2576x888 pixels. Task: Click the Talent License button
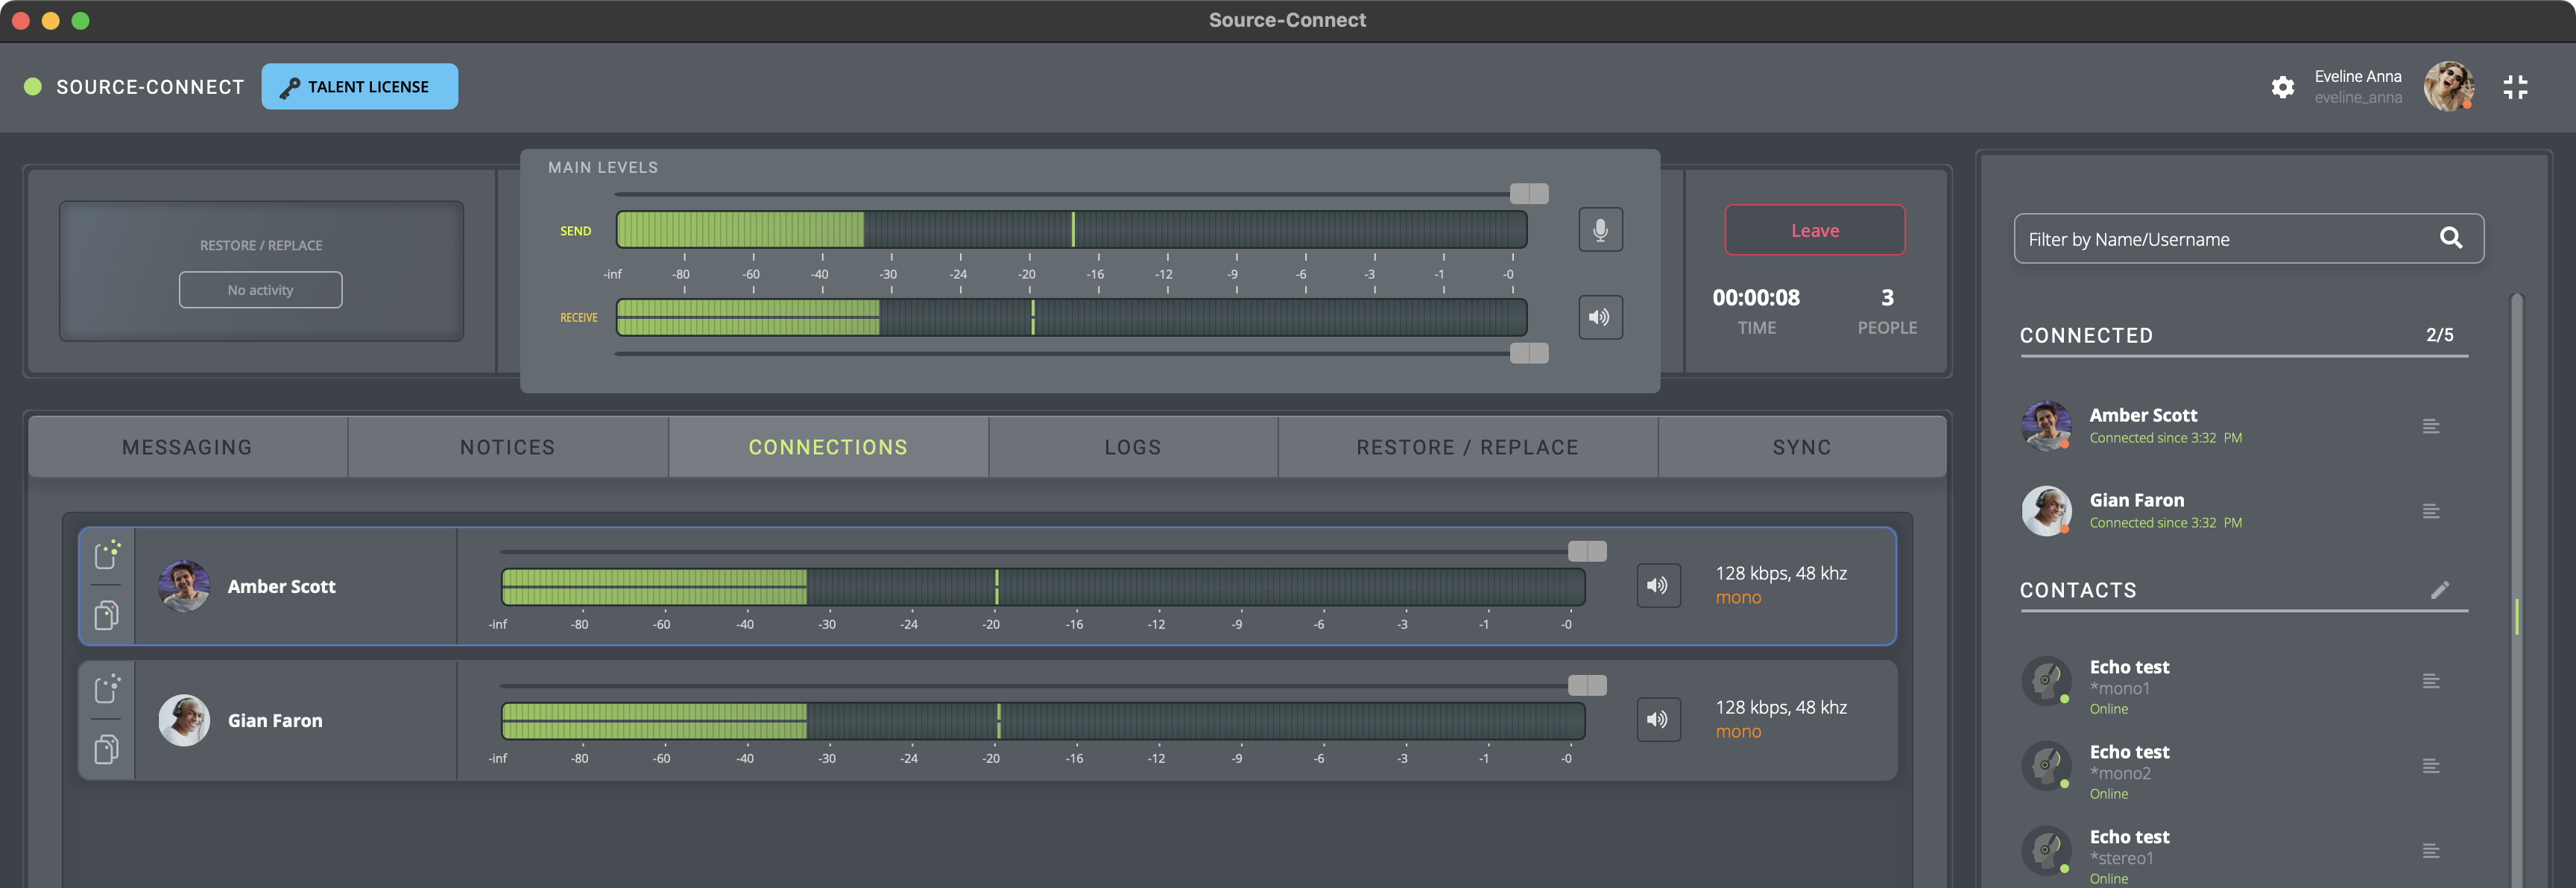coord(359,87)
